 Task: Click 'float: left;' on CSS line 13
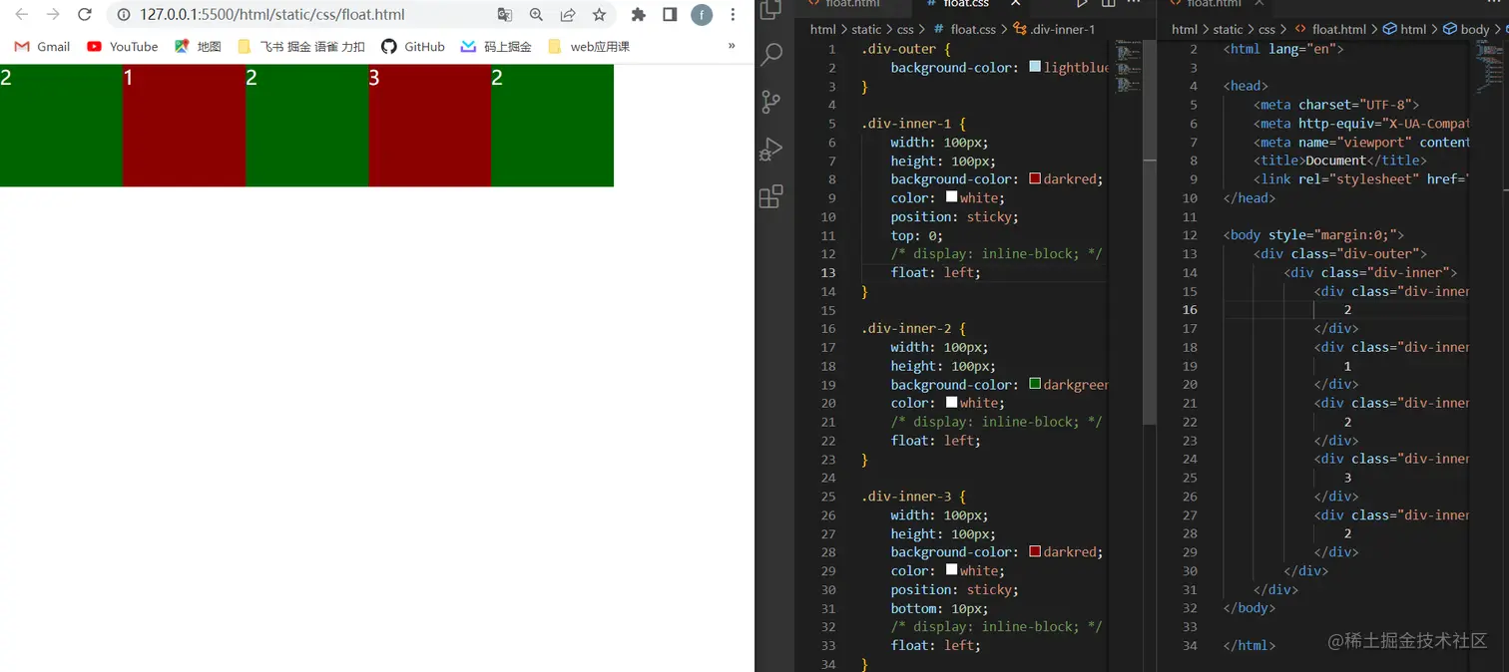[936, 272]
